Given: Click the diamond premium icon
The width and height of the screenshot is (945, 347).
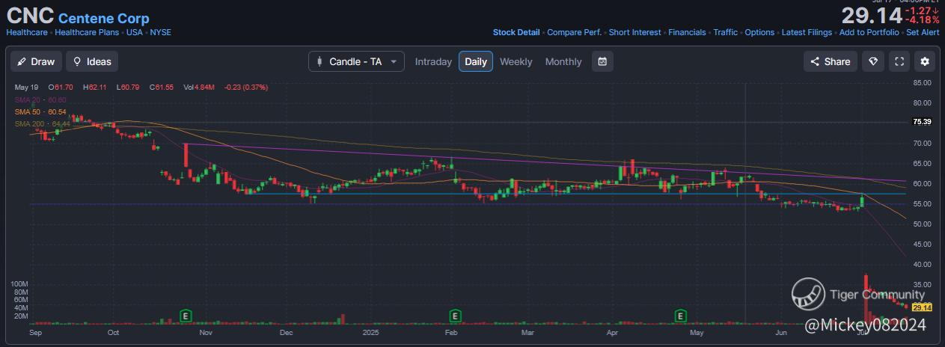Looking at the screenshot, I should coord(872,61).
